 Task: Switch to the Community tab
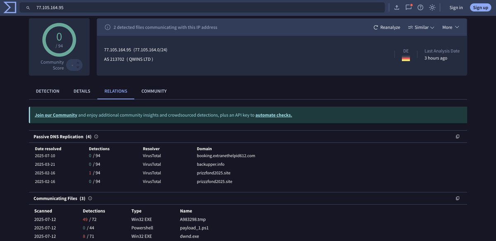click(154, 91)
